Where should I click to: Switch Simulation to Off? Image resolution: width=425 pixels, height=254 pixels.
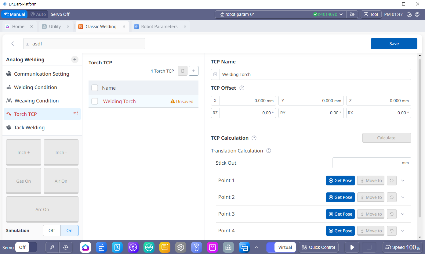(52, 231)
